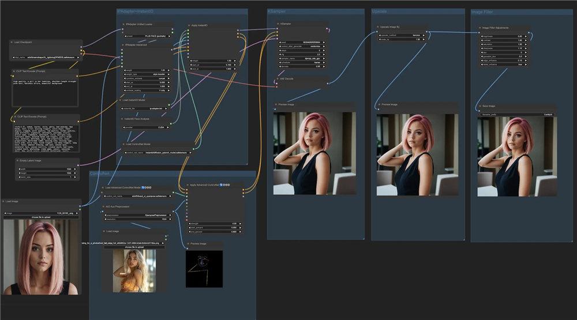Open the IPAdapter preset PLUS FACE dropdown

click(x=147, y=36)
